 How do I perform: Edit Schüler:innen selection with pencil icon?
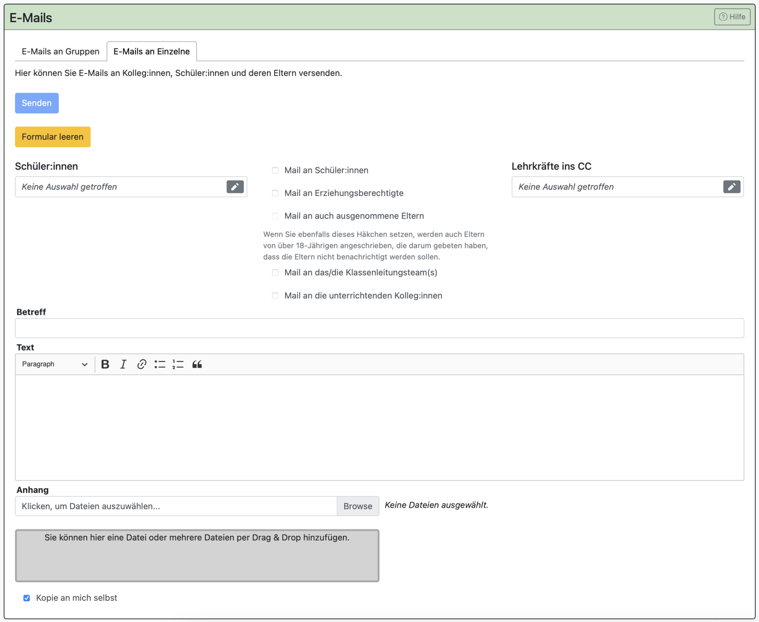point(235,187)
